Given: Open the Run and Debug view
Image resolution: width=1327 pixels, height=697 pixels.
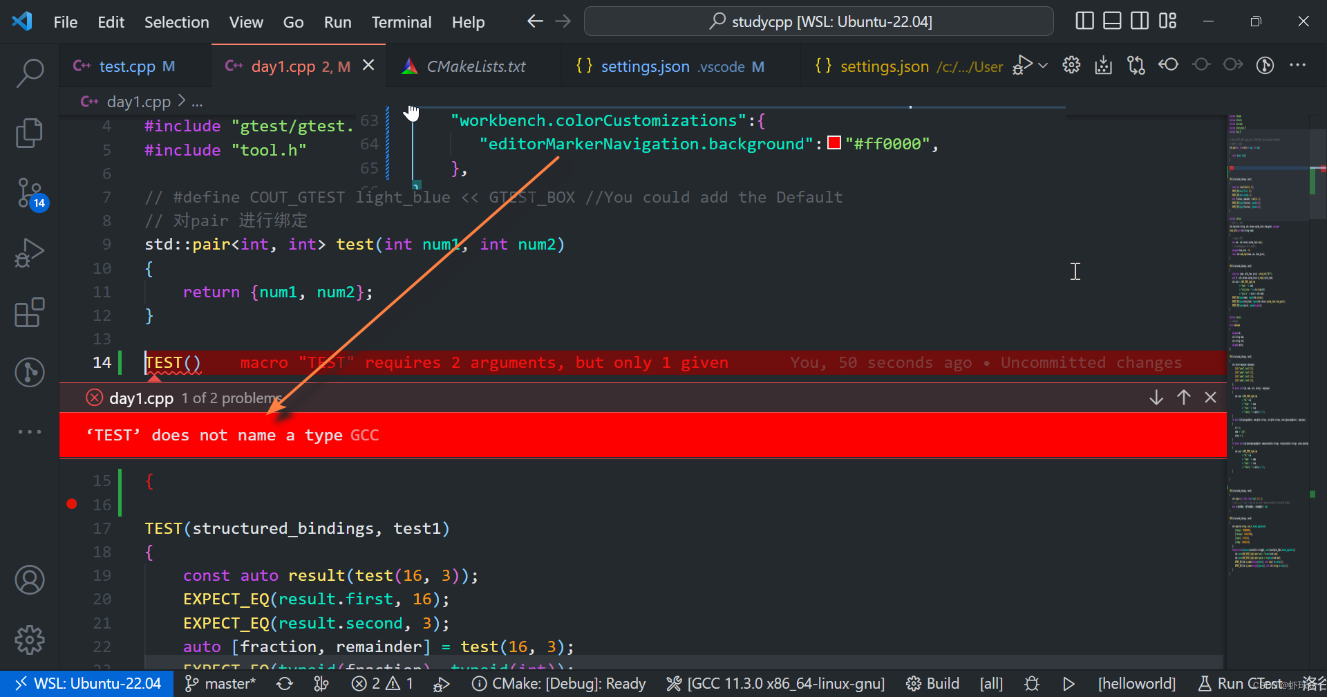Looking at the screenshot, I should pyautogui.click(x=30, y=252).
